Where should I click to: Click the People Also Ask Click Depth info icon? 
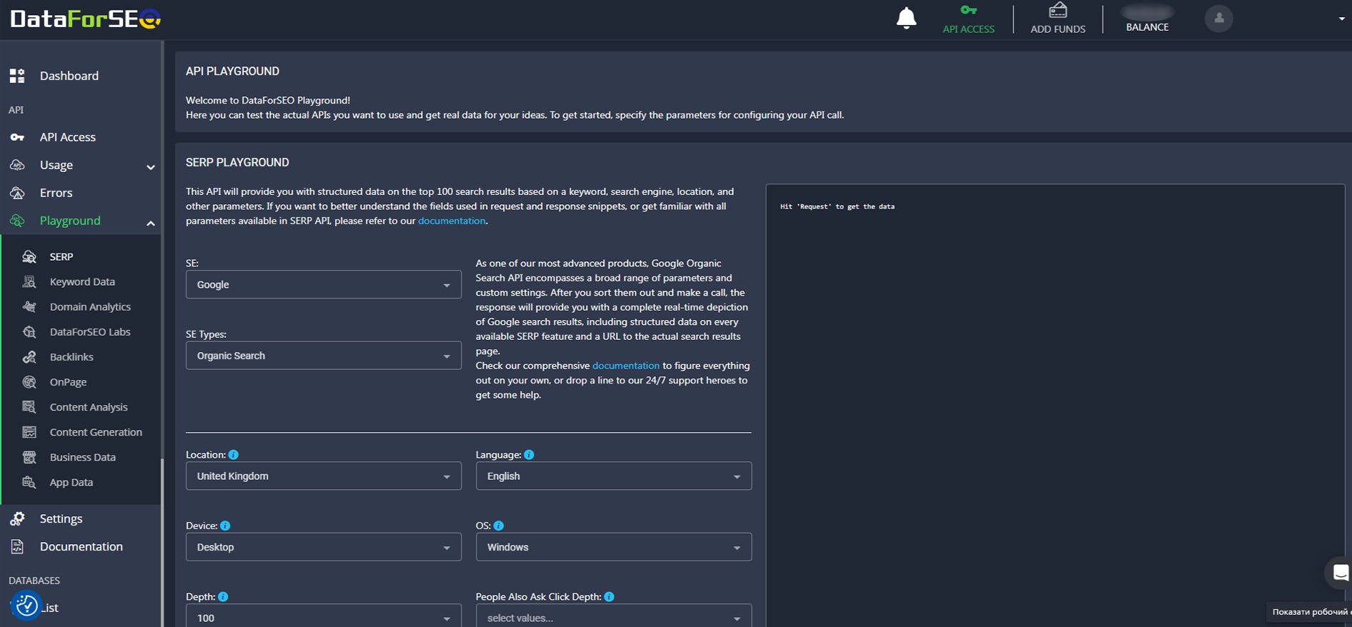pyautogui.click(x=609, y=597)
